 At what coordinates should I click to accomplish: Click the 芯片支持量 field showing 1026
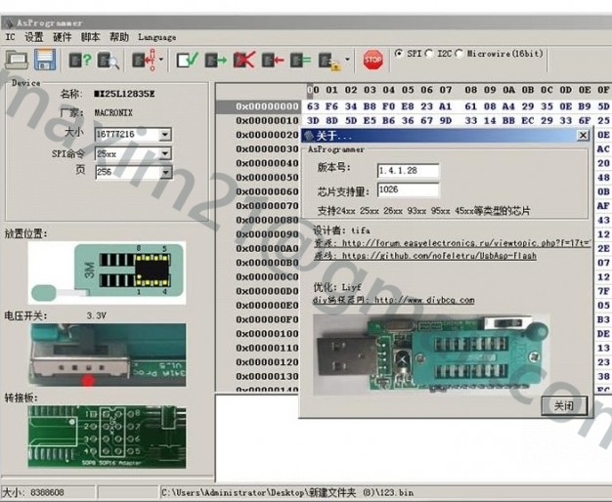407,189
